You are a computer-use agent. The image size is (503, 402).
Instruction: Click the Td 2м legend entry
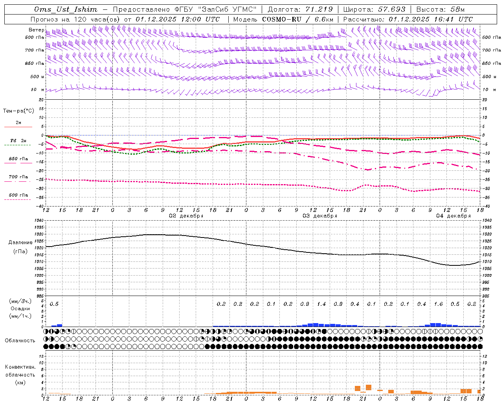[x=18, y=141]
